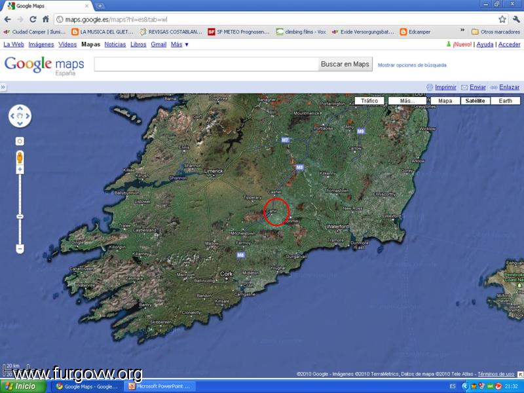Open Términos de uso link

[x=496, y=374]
